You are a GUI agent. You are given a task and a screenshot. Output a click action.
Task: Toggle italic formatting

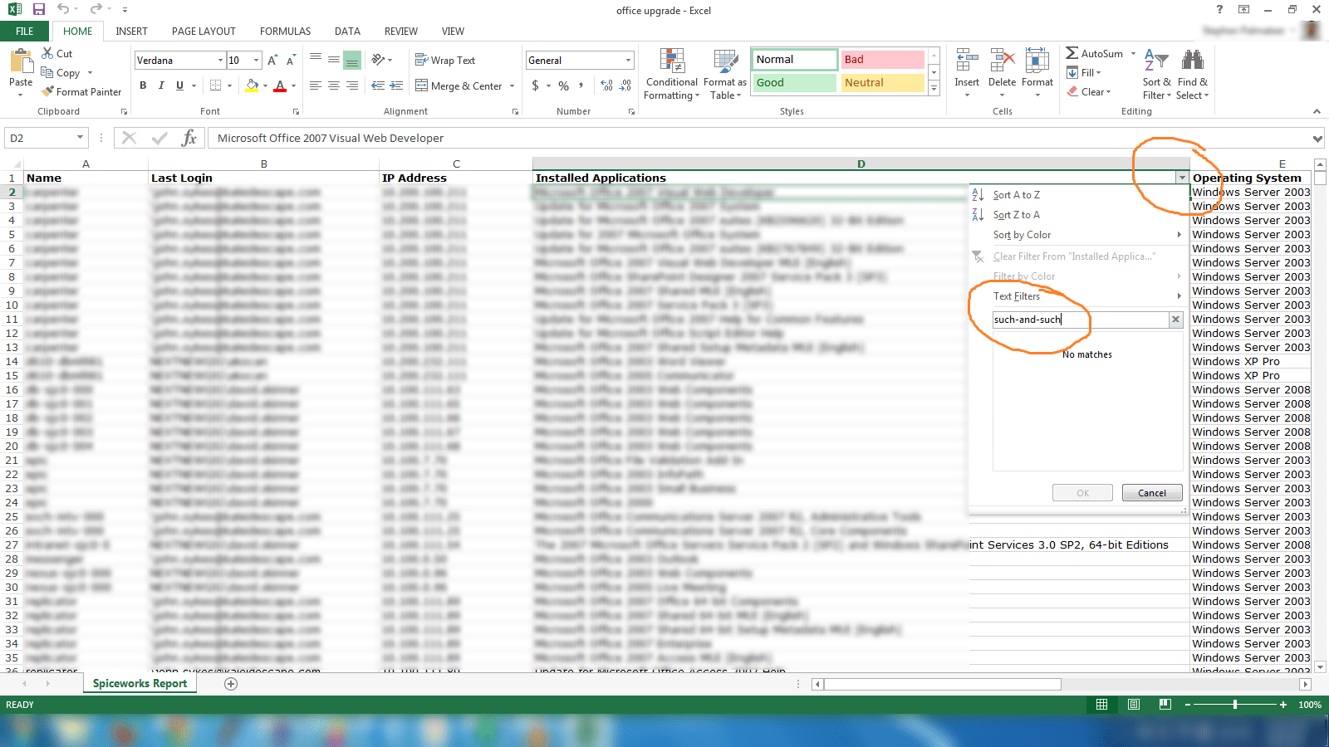pos(159,85)
